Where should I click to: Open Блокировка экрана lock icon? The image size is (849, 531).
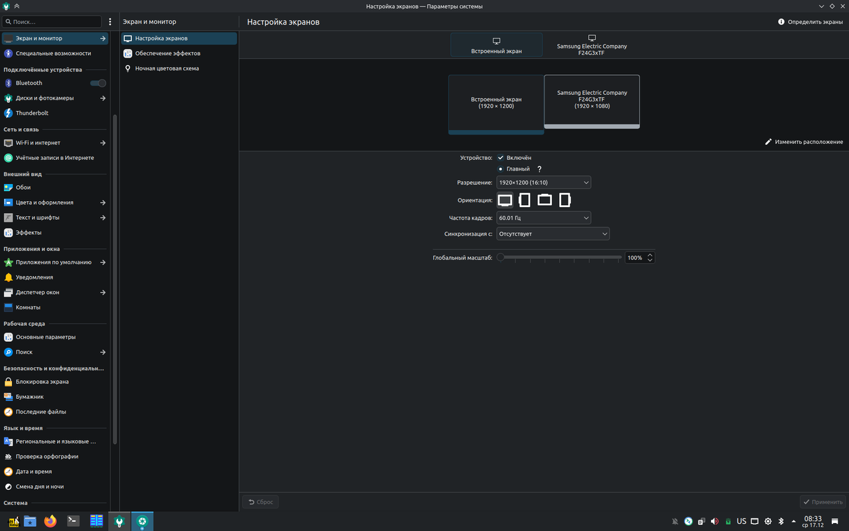[9, 382]
